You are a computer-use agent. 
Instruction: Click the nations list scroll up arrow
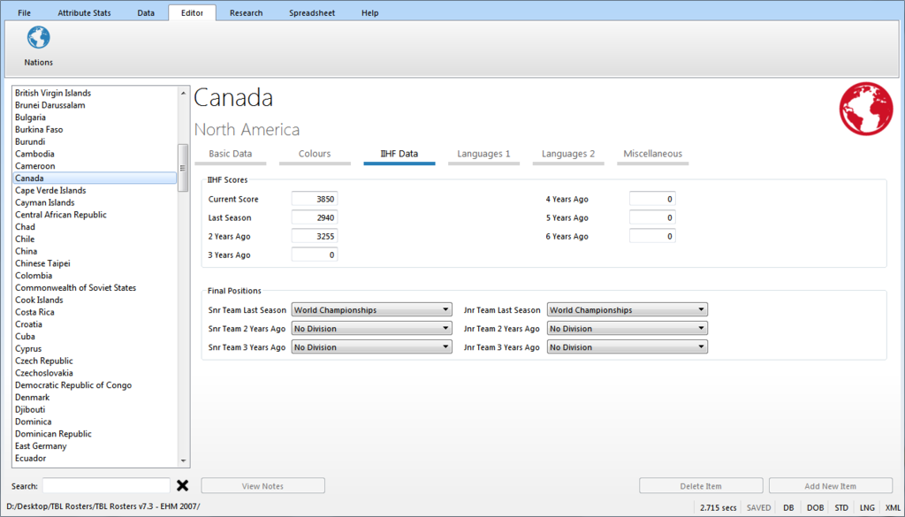pos(183,93)
